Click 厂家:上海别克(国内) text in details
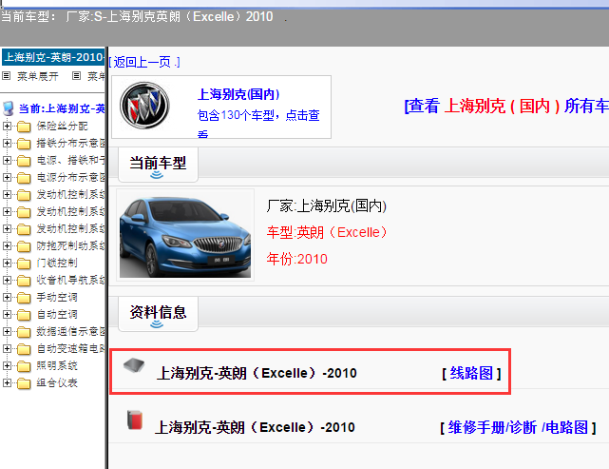 click(326, 205)
